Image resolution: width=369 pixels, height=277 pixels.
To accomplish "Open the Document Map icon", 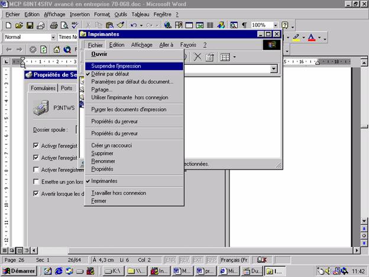I will click(x=234, y=25).
